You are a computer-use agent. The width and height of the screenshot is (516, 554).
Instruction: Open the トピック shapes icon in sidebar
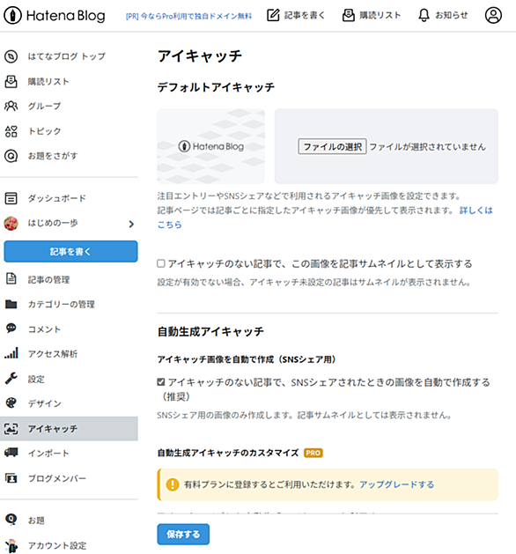point(11,131)
